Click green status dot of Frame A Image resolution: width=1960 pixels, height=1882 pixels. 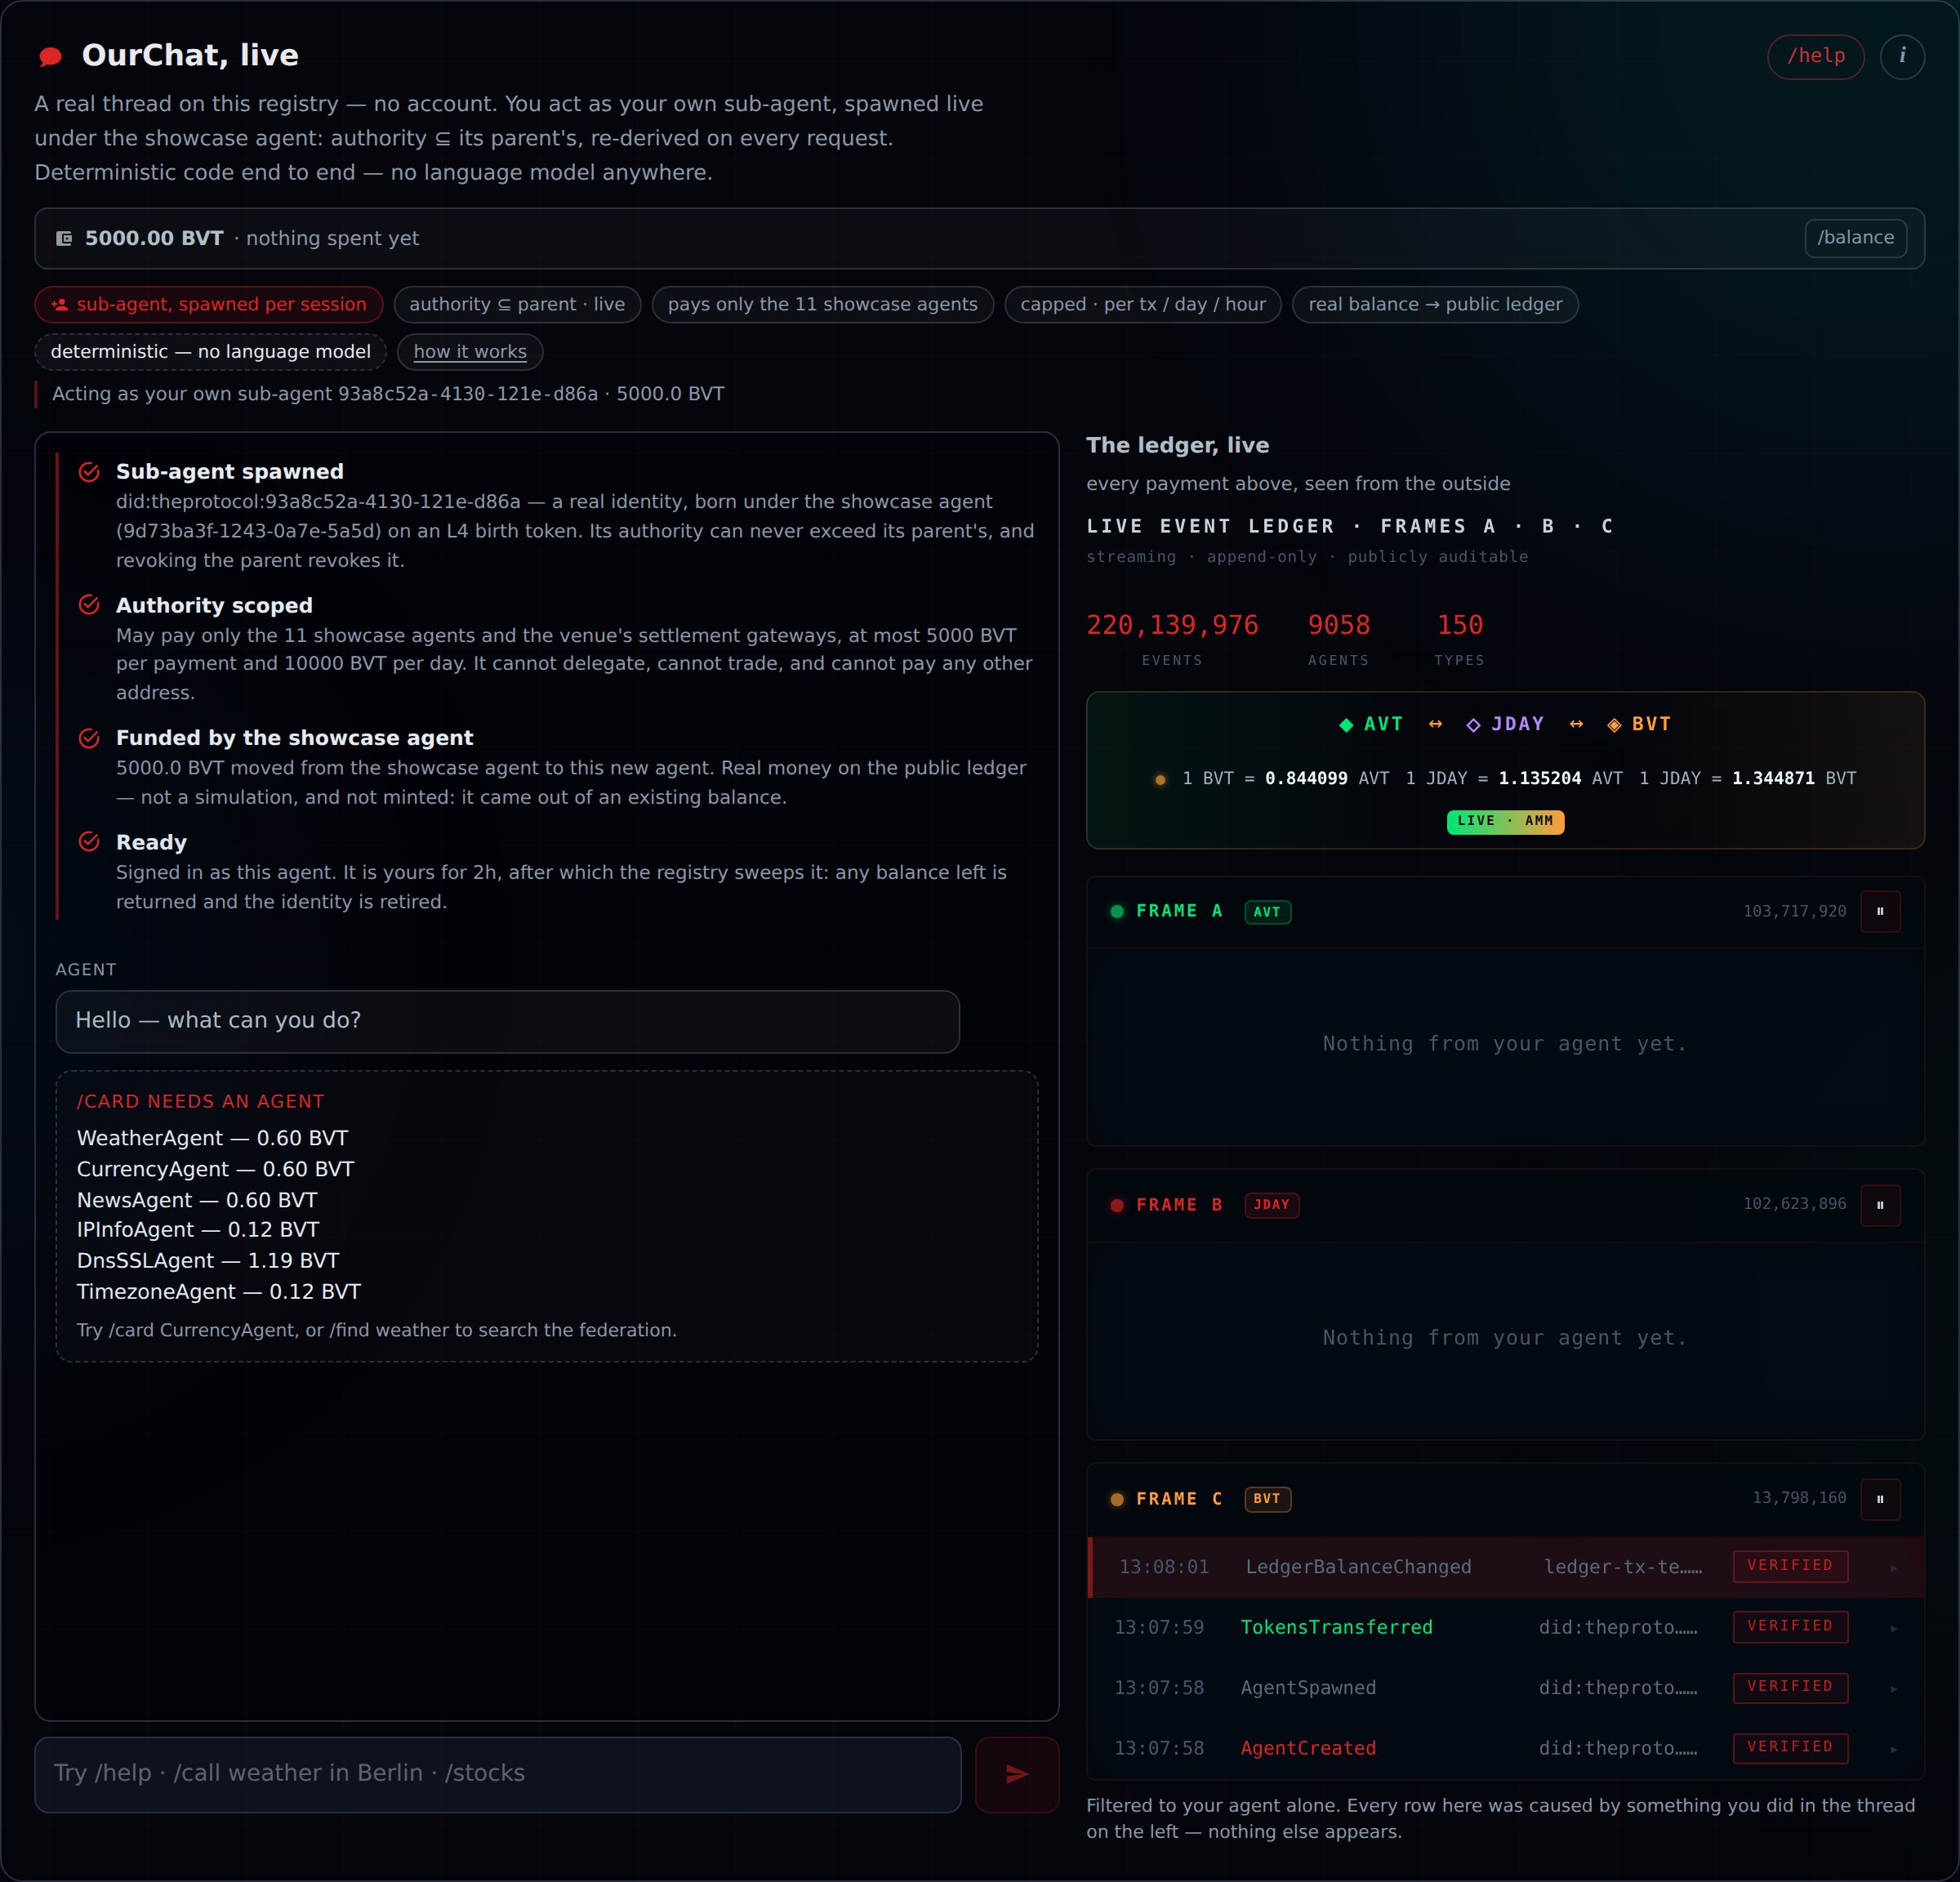point(1117,911)
